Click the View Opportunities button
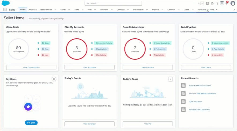The height and width of the screenshot is (131, 237). 31,67
